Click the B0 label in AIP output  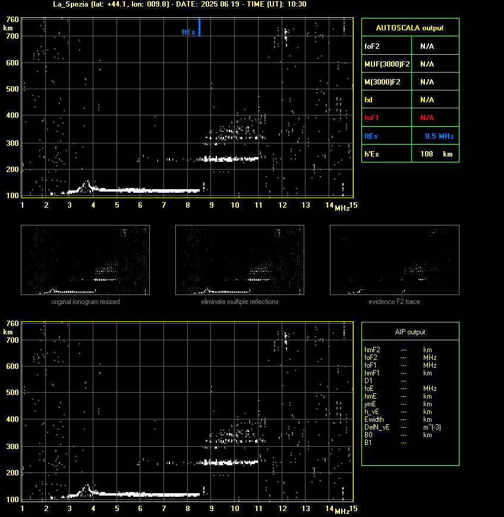(368, 435)
